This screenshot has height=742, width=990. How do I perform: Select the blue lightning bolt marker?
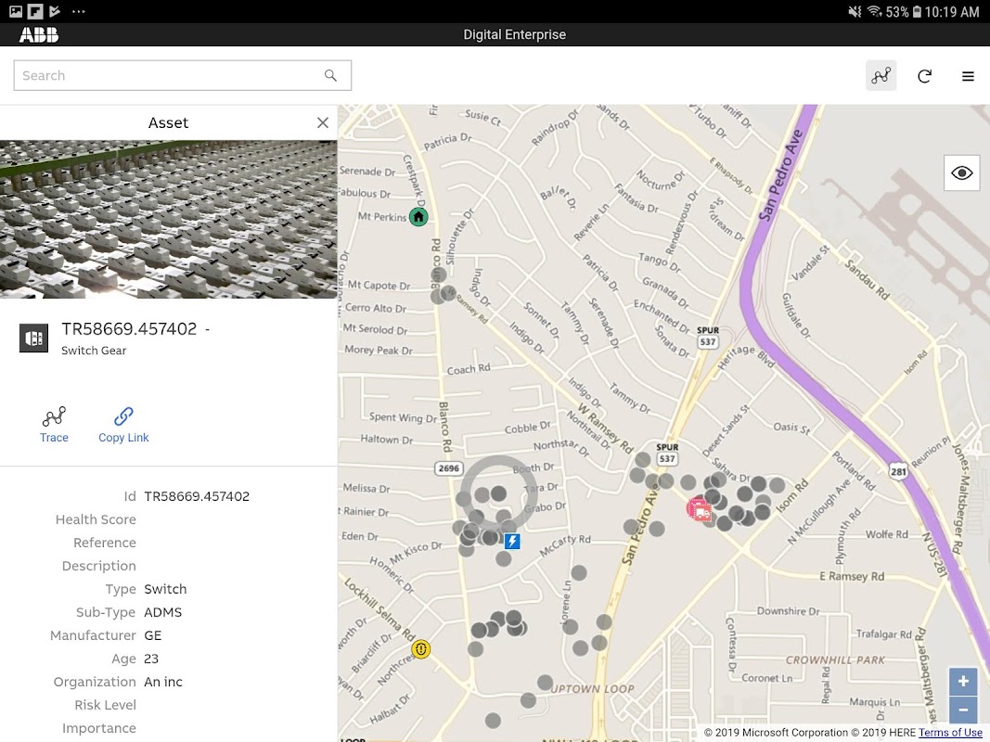[512, 541]
